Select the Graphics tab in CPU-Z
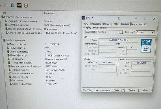The height and width of the screenshot is (109, 161). click(125, 24)
